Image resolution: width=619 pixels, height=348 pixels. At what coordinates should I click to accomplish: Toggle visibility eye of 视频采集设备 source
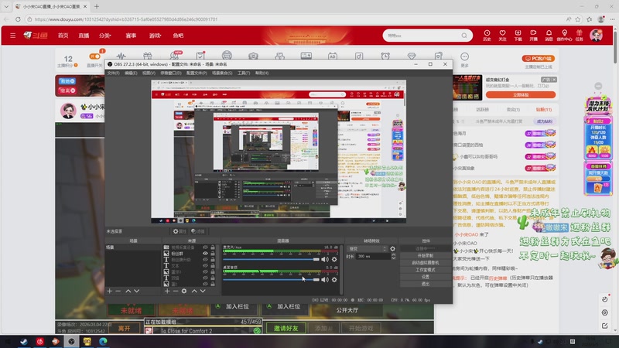tap(205, 247)
